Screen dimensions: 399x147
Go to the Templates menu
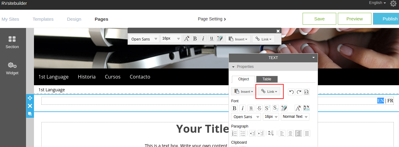point(43,19)
